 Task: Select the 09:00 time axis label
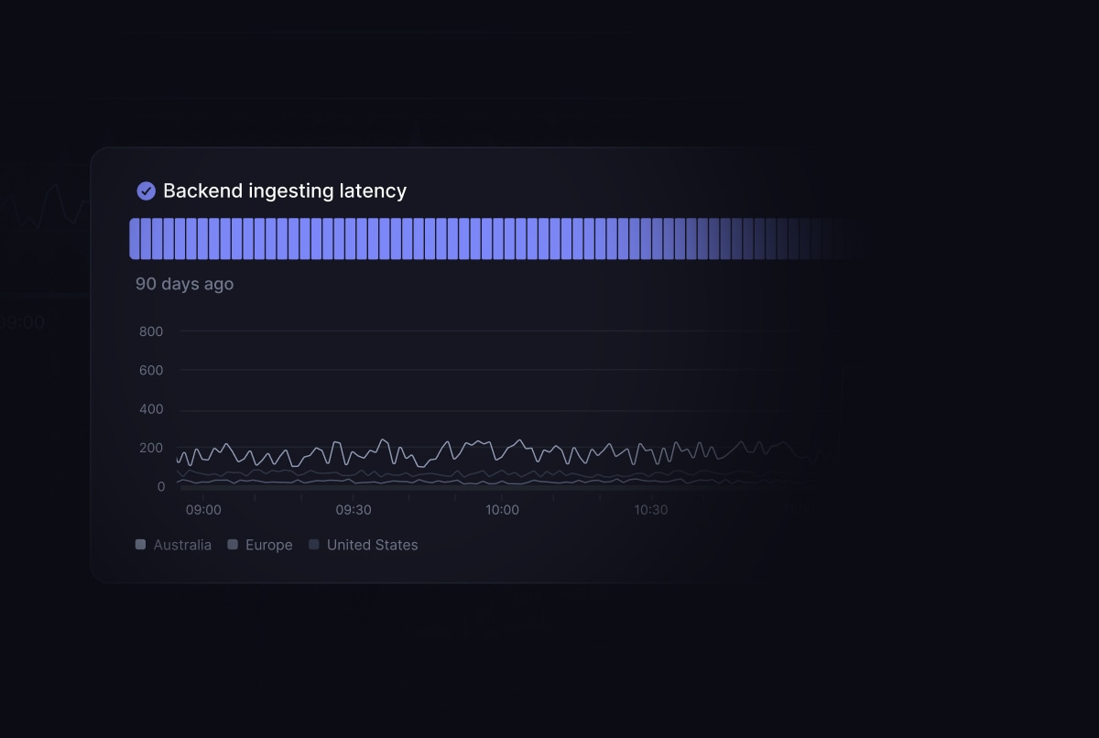tap(203, 510)
